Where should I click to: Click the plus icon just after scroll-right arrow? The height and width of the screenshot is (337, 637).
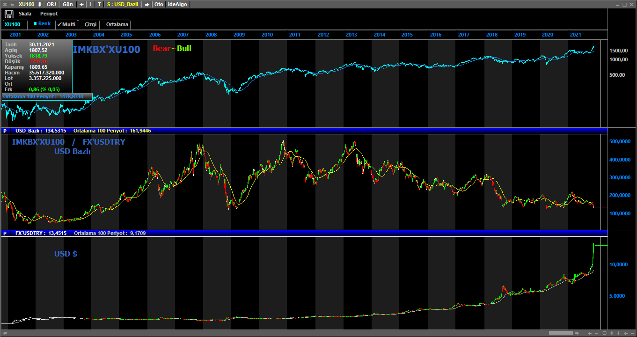click(590, 333)
